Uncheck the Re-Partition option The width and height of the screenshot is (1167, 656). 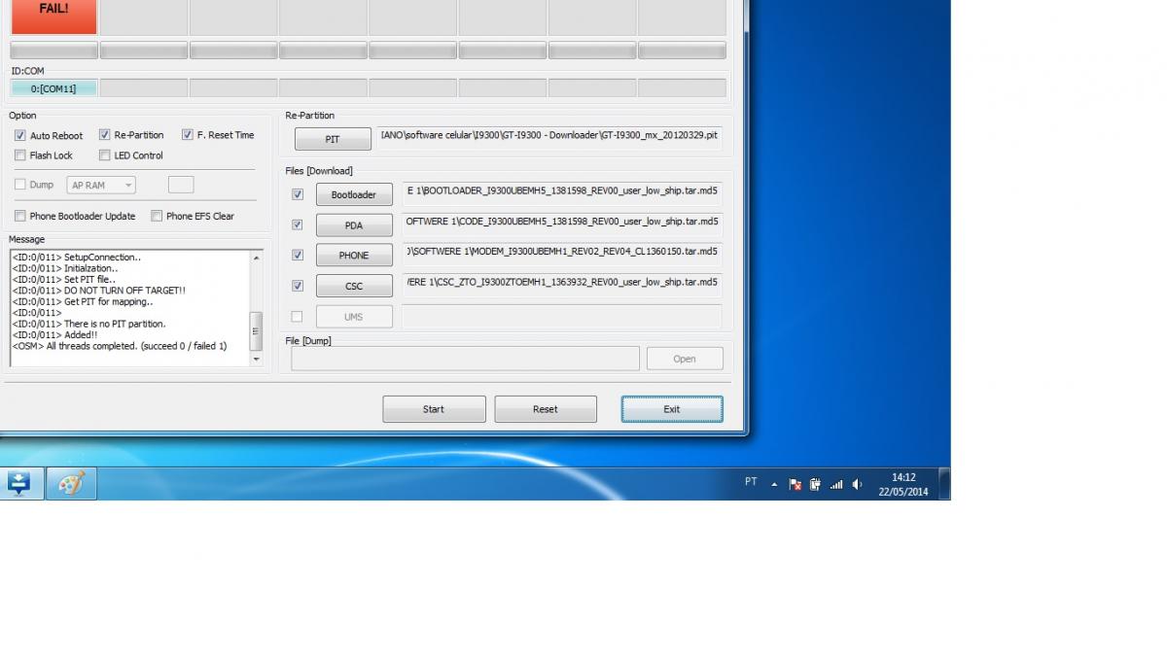[105, 135]
